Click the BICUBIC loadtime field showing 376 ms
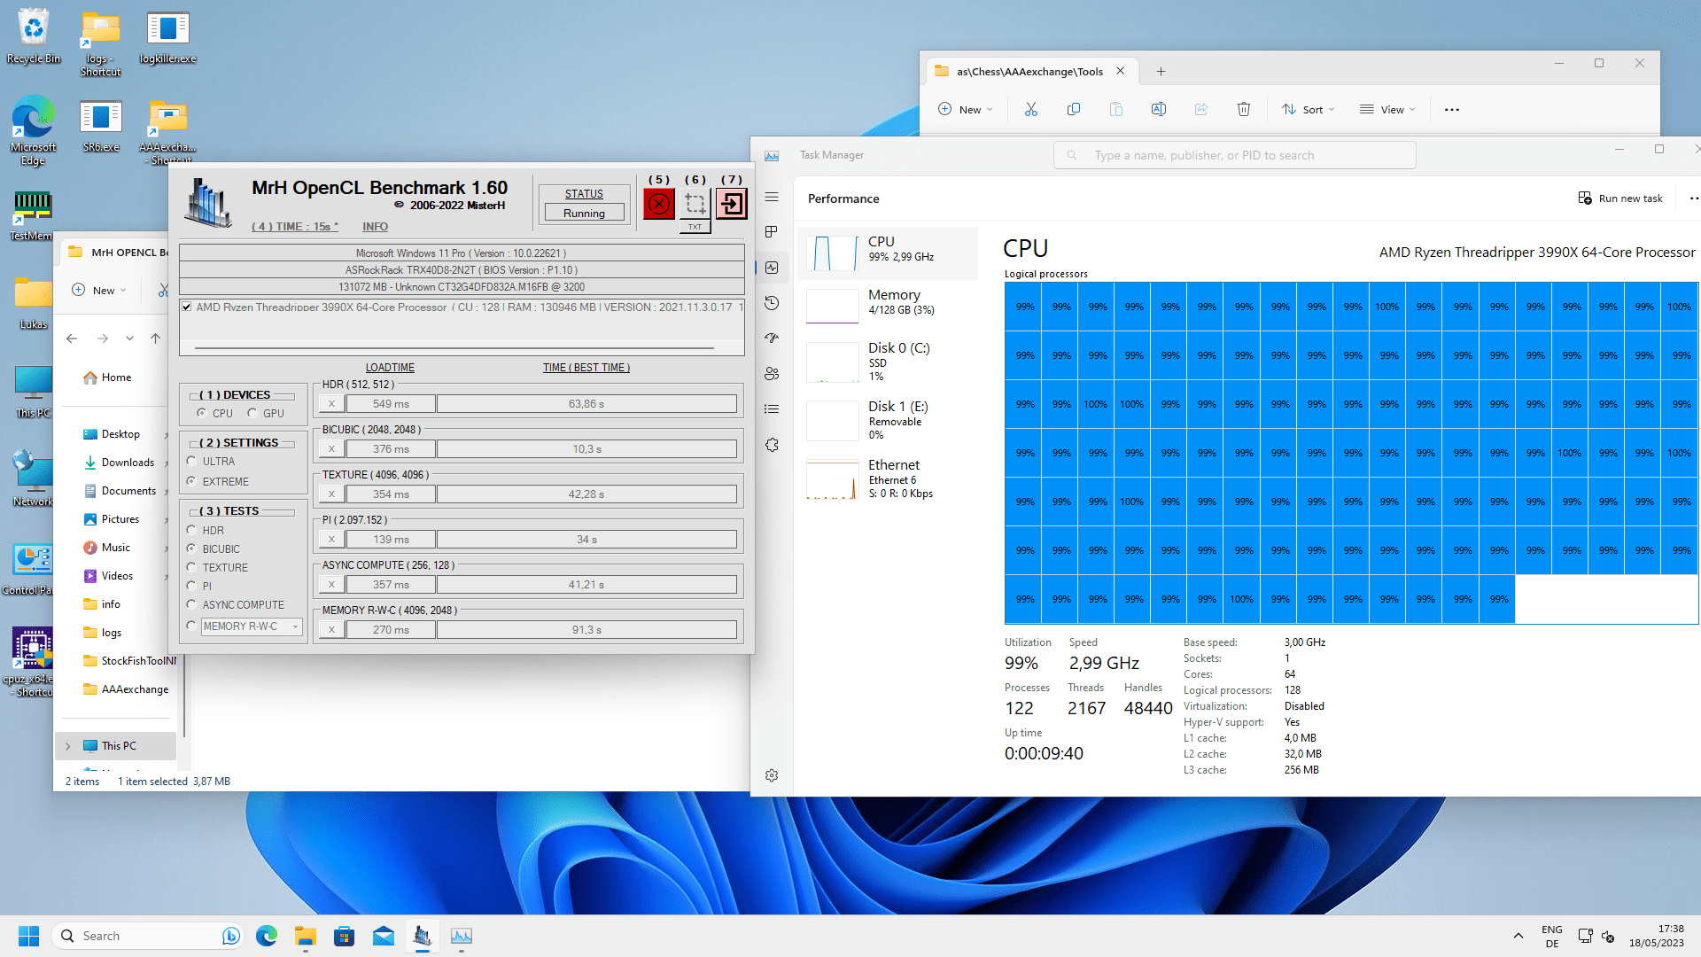 coord(391,449)
